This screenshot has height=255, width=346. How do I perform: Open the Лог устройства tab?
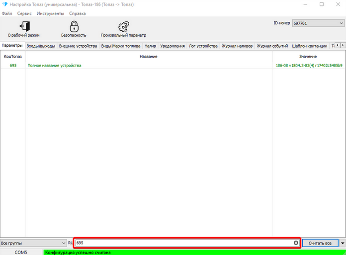coord(203,46)
